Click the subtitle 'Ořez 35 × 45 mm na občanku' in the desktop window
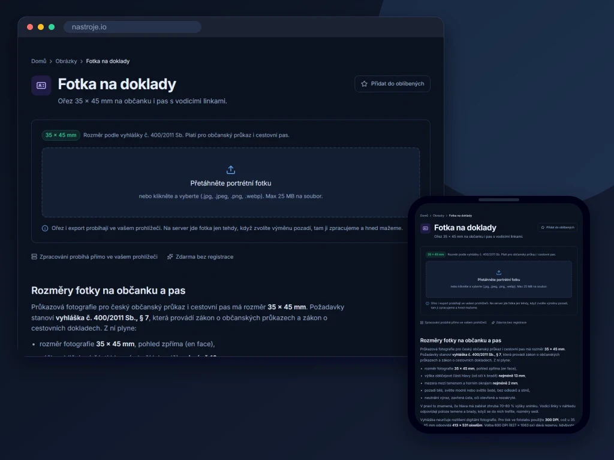 pos(142,101)
